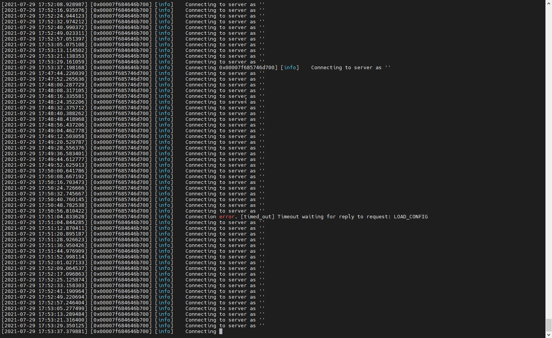The height and width of the screenshot is (338, 552).
Task: Click the thread ID '0x00007f685746d700'
Action: pos(121,73)
